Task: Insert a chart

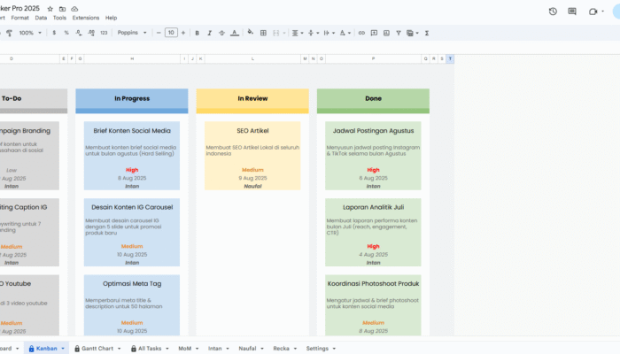Action: tap(386, 33)
